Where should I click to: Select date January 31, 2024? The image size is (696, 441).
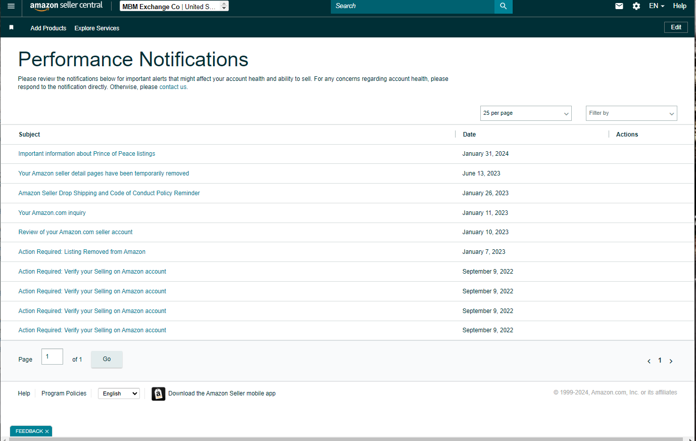(485, 154)
